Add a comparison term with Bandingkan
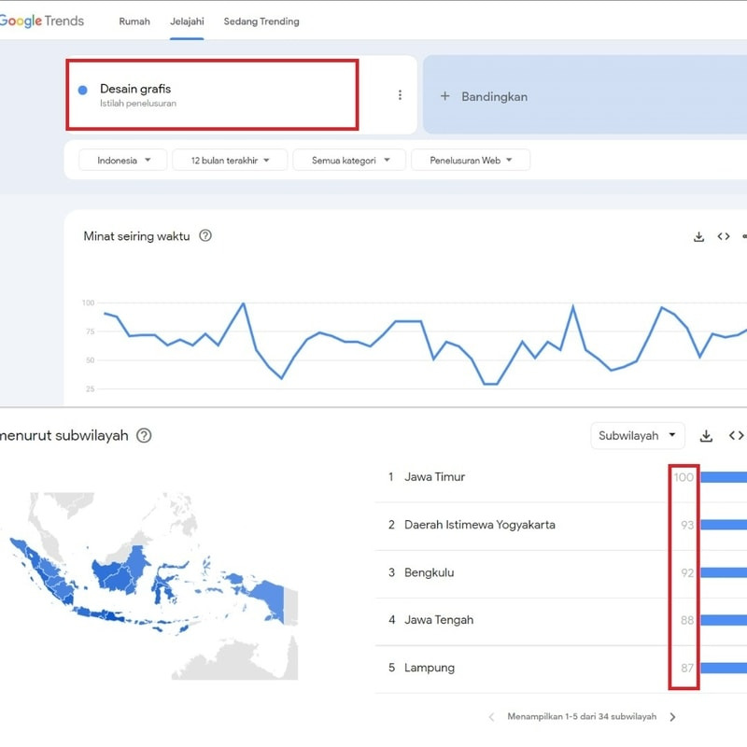This screenshot has width=747, height=747. click(585, 95)
